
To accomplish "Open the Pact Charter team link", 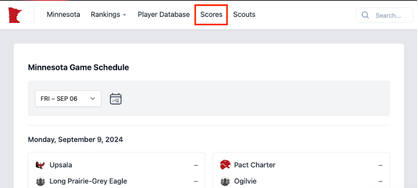I will pos(254,165).
